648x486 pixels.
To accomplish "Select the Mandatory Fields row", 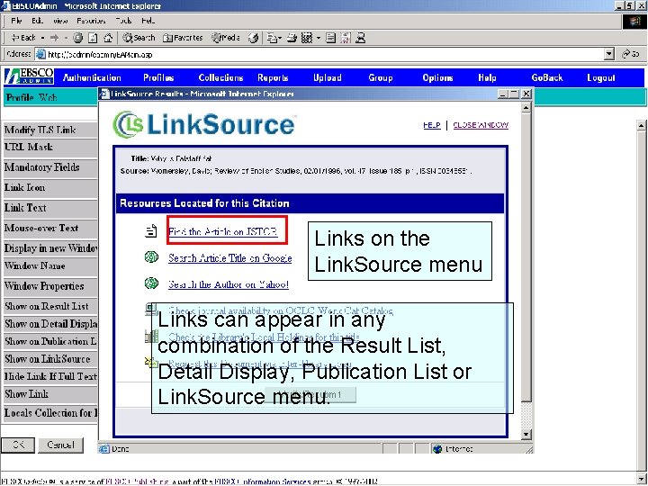I will click(x=50, y=167).
